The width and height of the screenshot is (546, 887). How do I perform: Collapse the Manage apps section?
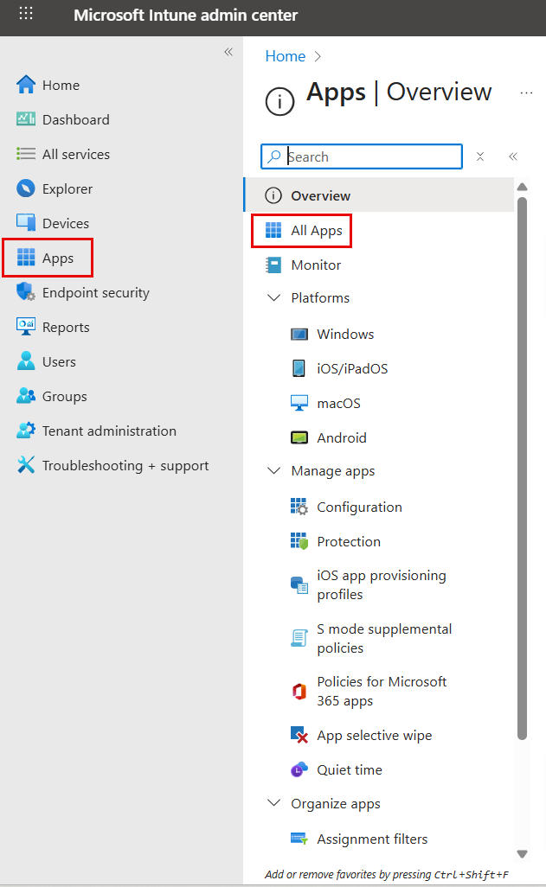point(274,471)
